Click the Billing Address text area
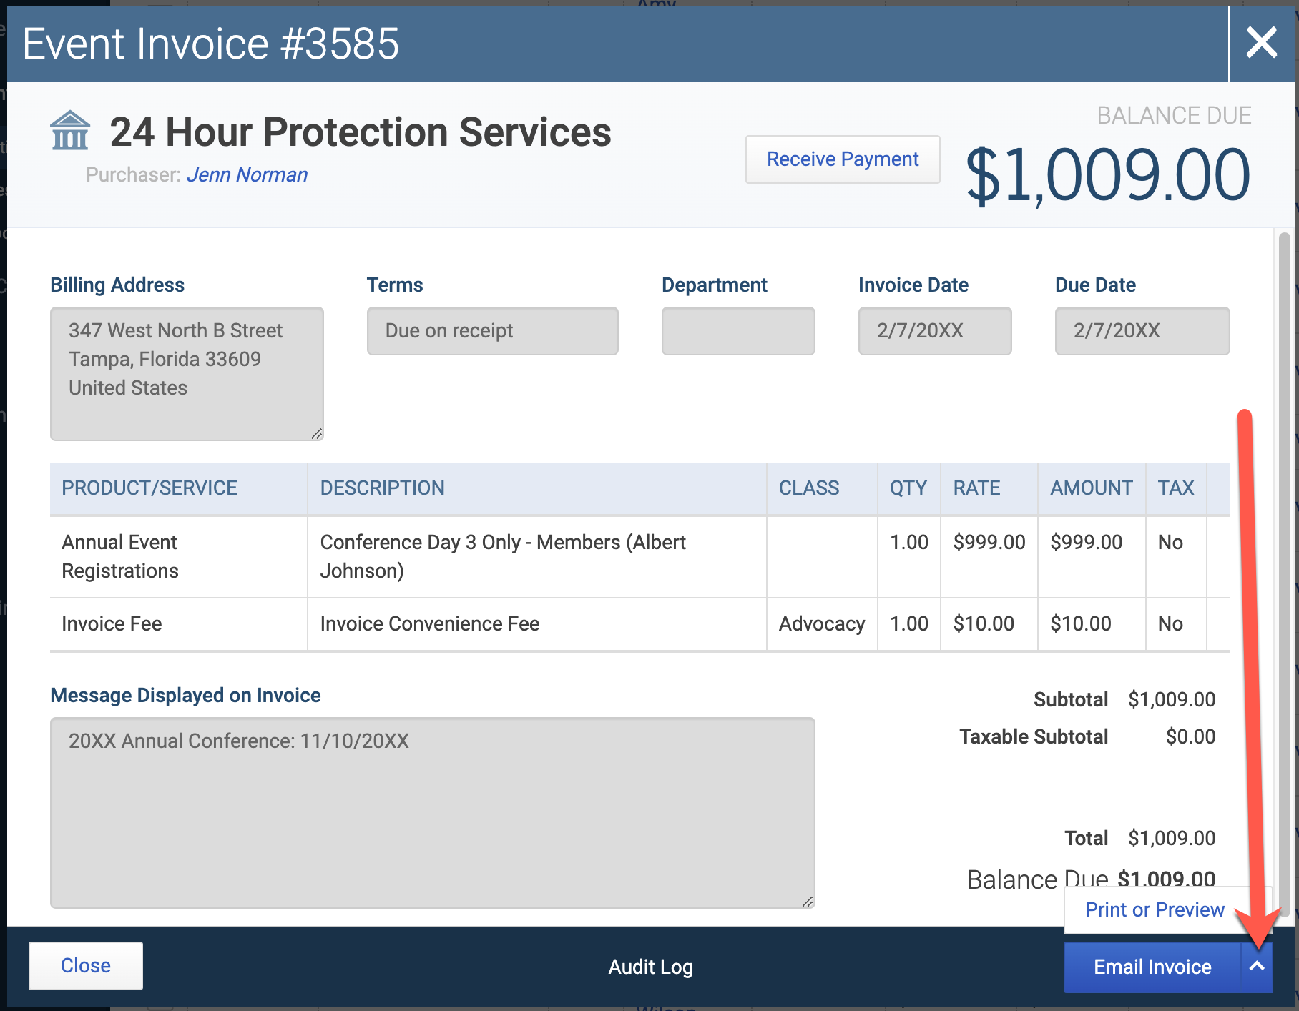The height and width of the screenshot is (1011, 1299). click(x=187, y=374)
